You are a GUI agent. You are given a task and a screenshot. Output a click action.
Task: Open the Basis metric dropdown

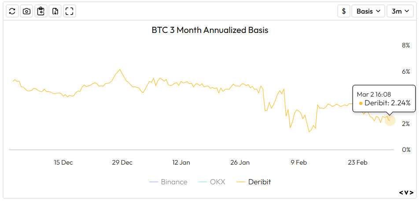point(368,11)
